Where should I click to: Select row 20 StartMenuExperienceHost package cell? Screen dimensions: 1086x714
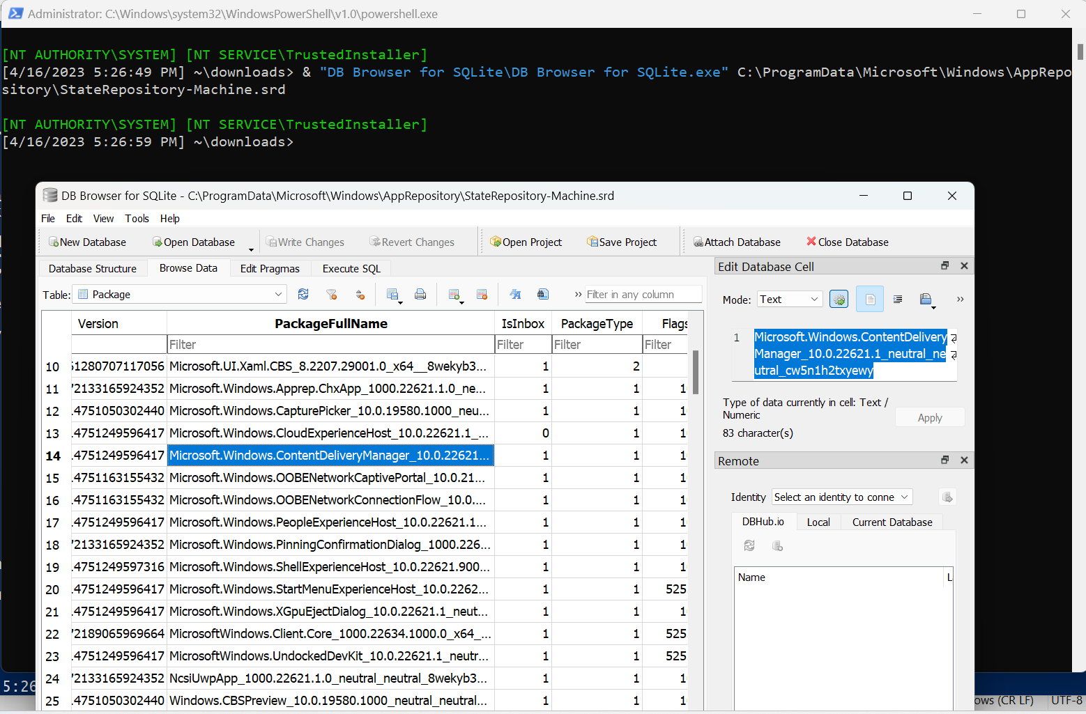[x=330, y=589]
